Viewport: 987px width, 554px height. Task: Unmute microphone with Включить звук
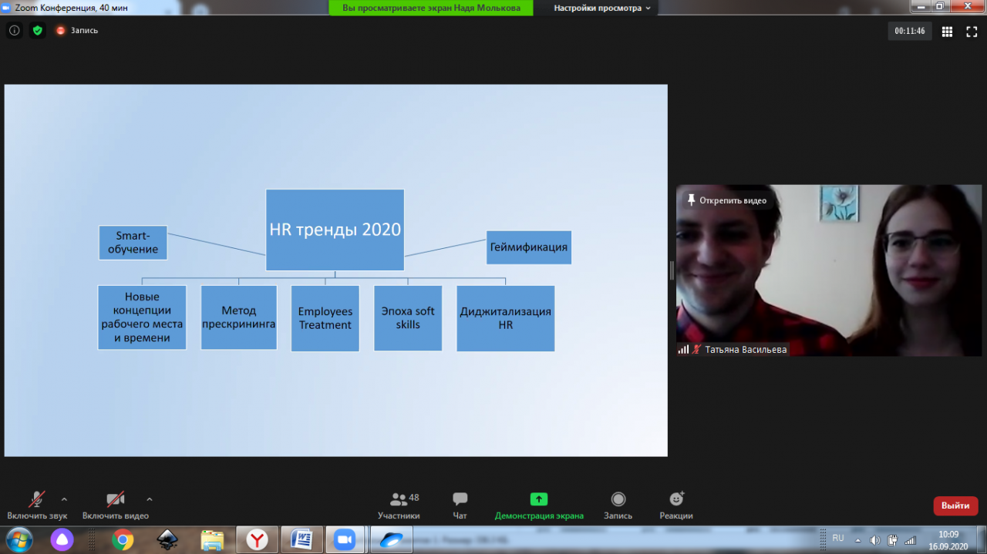(x=37, y=505)
